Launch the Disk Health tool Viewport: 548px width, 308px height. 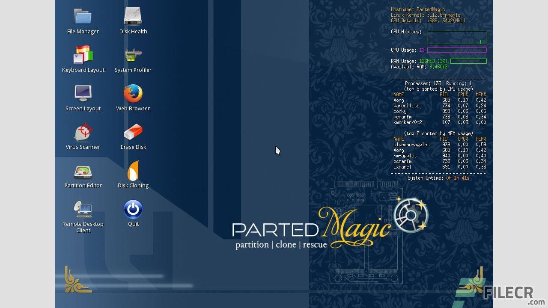tap(133, 16)
